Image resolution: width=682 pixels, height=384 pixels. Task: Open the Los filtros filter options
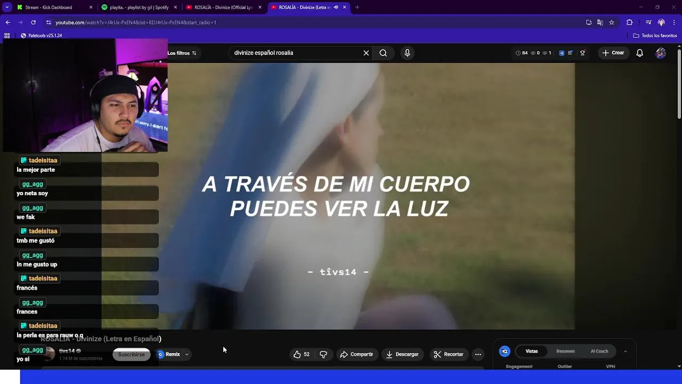(x=182, y=53)
